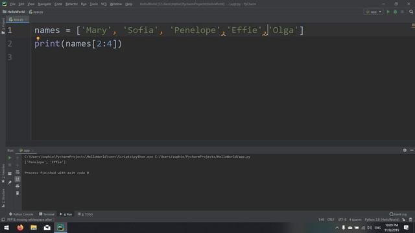
Task: Open the Structure sidebar panel
Action: tap(3, 198)
